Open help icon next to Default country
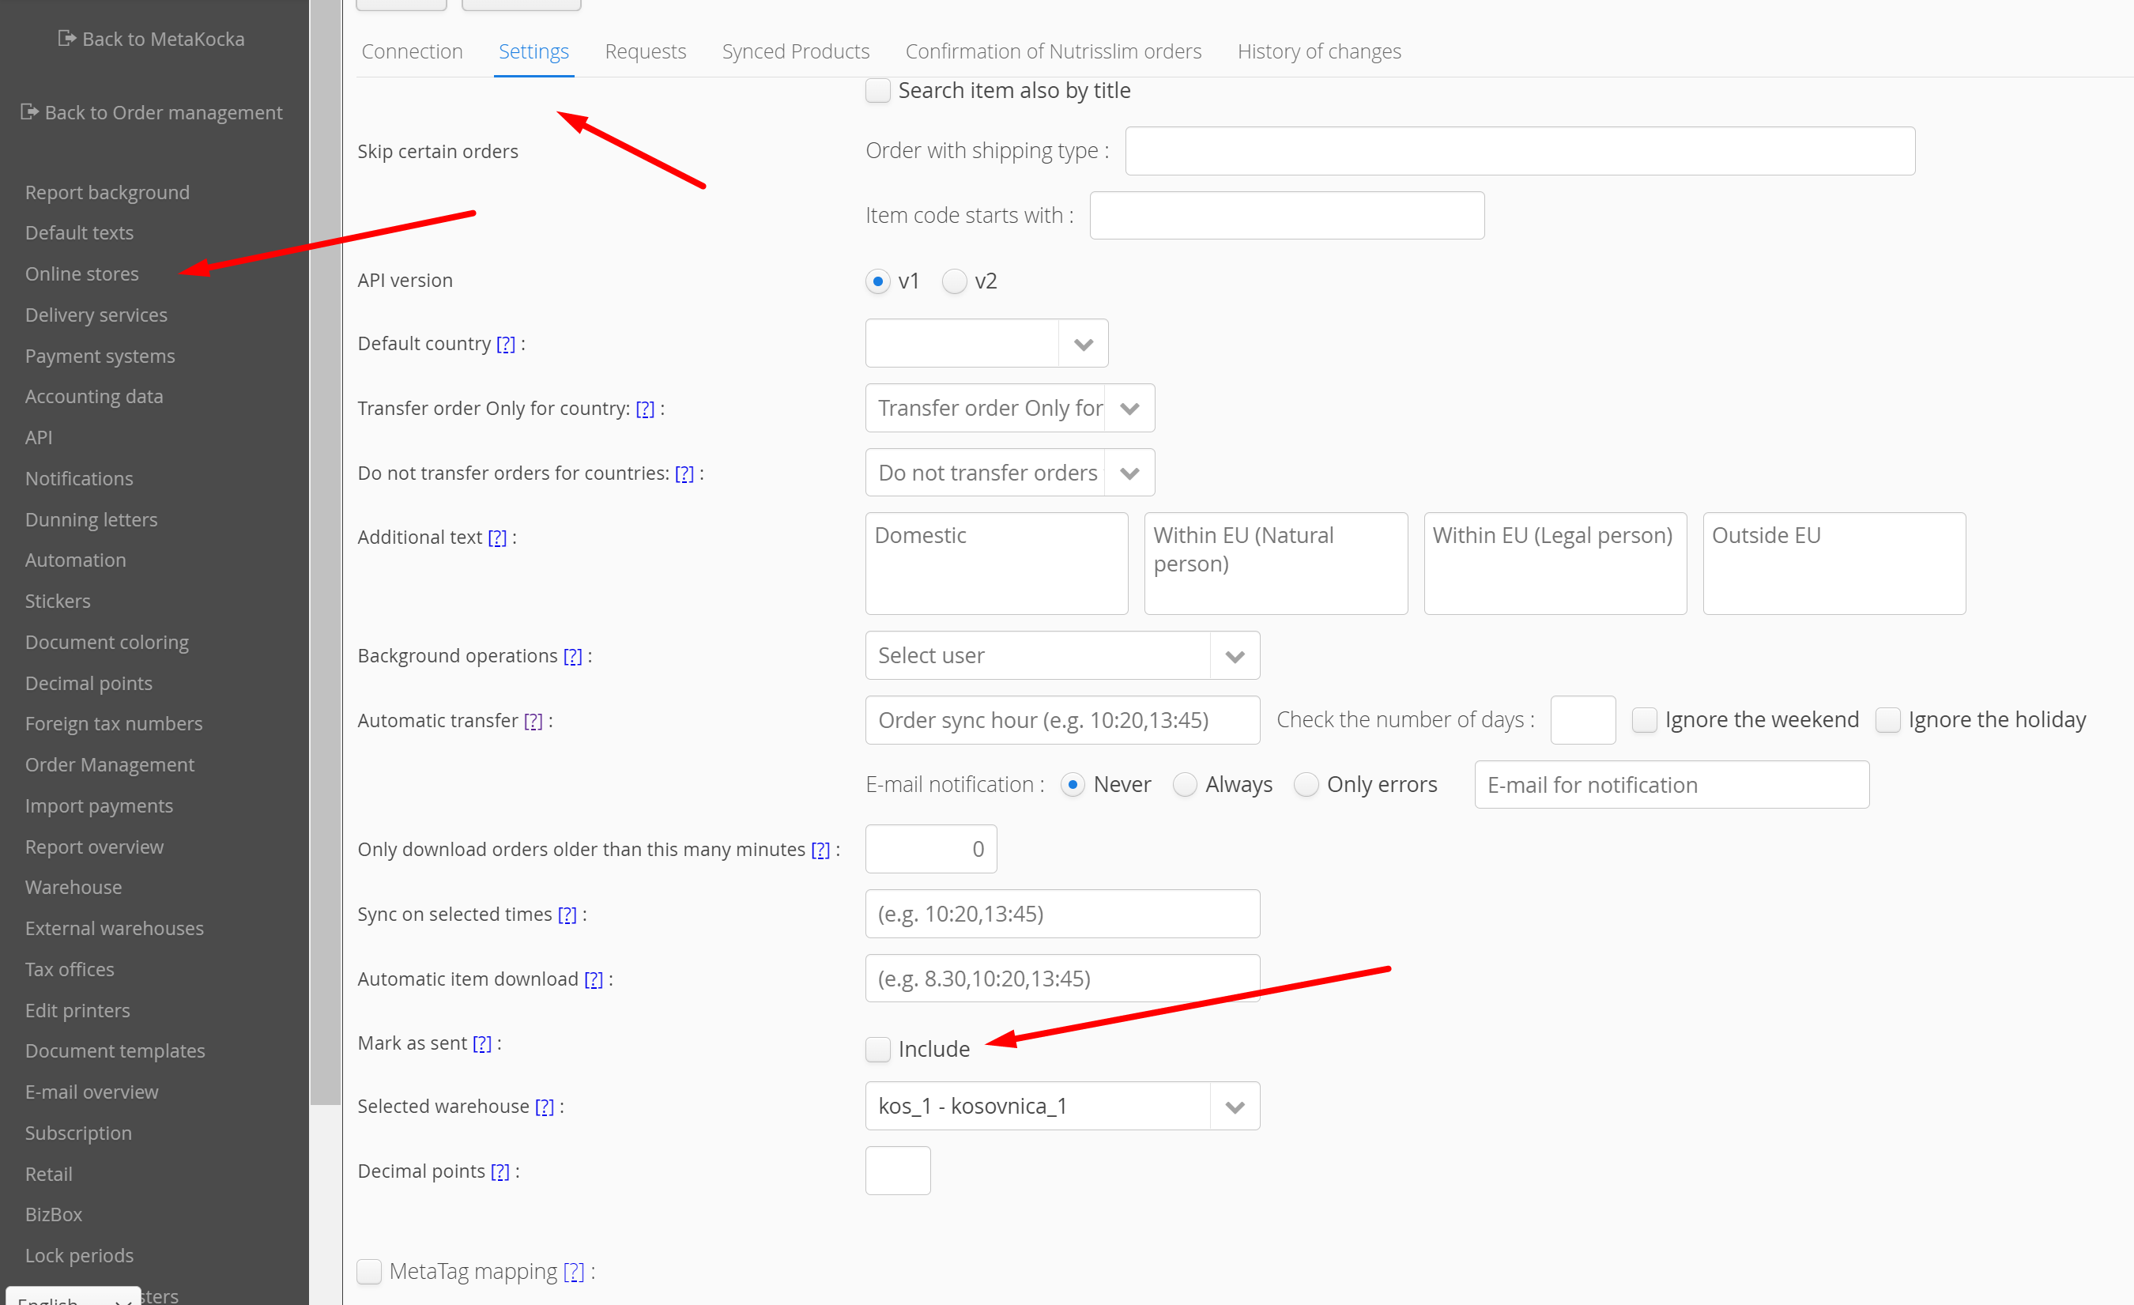2134x1305 pixels. click(506, 344)
